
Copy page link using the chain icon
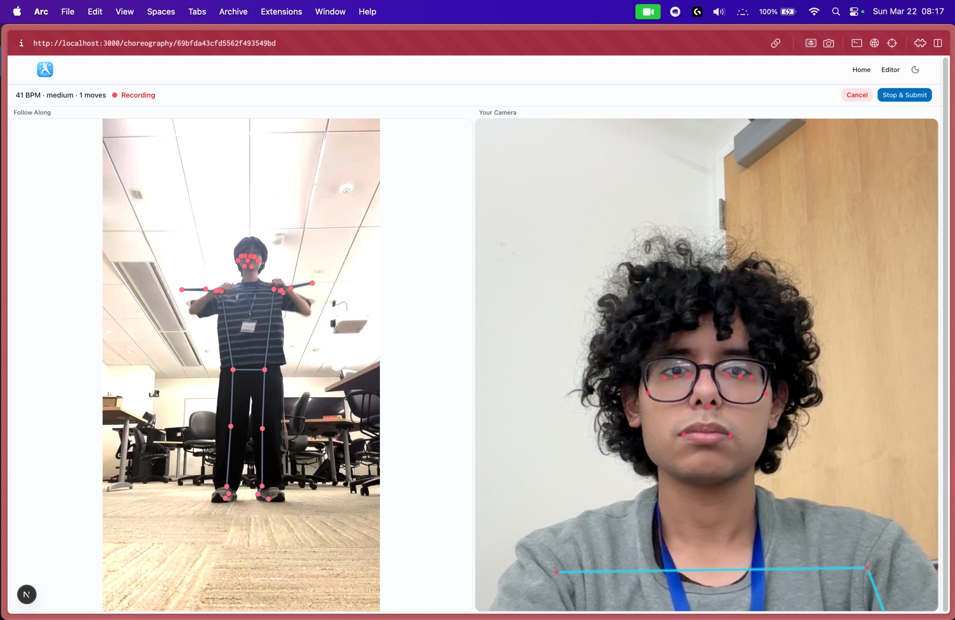(775, 43)
